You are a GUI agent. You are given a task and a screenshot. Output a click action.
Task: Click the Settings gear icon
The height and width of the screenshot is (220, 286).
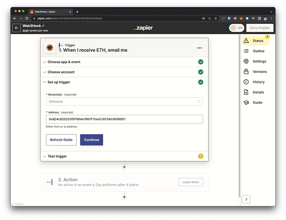[246, 61]
